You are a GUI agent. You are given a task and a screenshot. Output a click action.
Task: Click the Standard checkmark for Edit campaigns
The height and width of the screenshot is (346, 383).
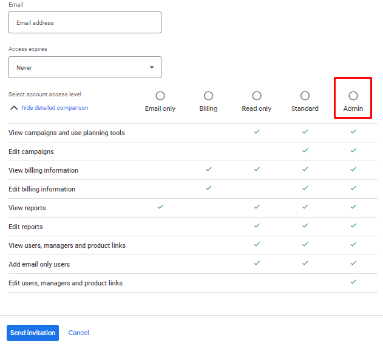[x=305, y=150]
